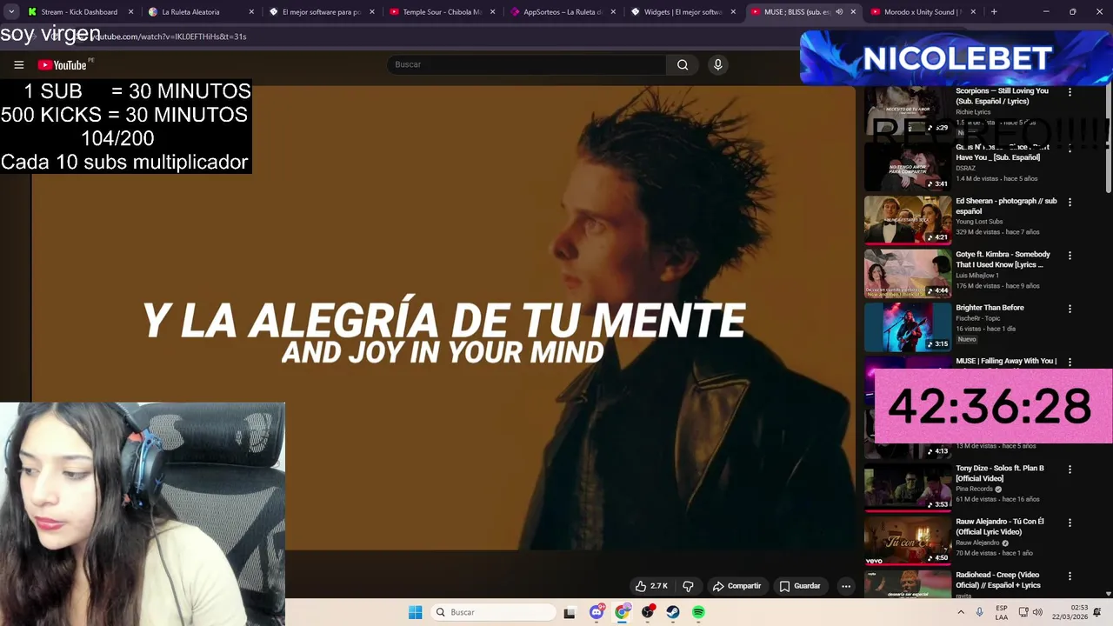Switch to Widgets El mejor software tab
Image resolution: width=1113 pixels, height=626 pixels.
(683, 12)
